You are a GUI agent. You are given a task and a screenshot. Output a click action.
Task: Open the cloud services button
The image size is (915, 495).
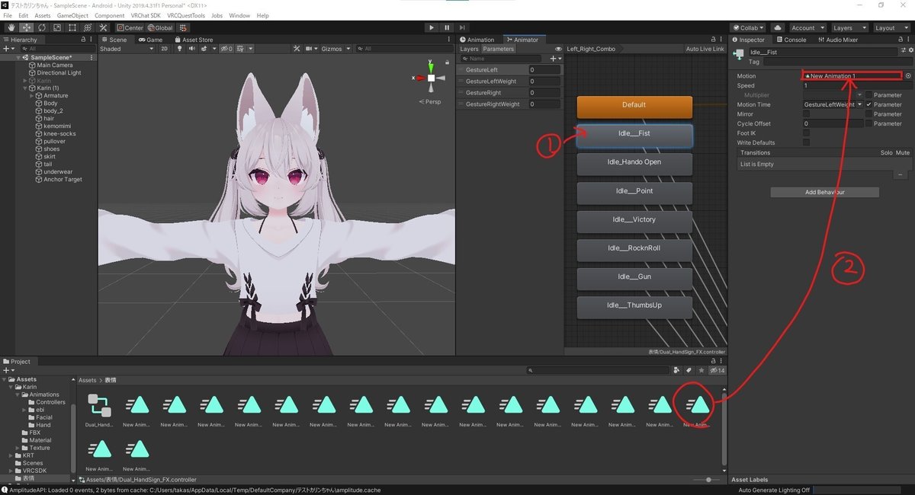[777, 27]
